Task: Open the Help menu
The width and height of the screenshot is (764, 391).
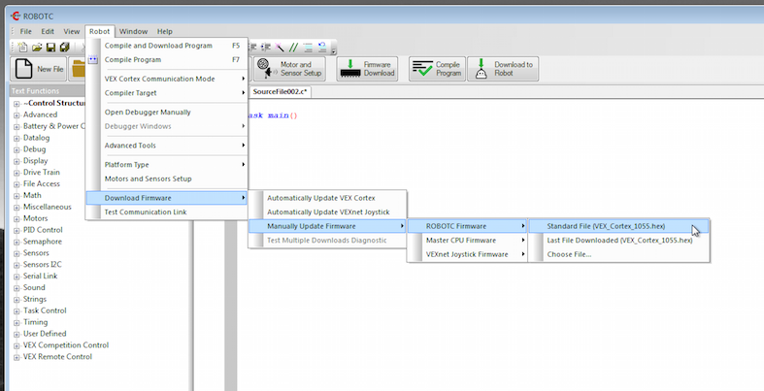Action: point(165,31)
